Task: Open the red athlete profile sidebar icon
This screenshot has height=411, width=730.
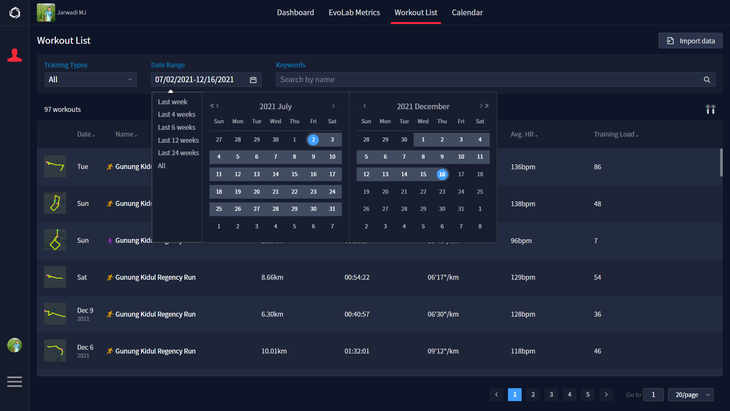Action: point(14,56)
